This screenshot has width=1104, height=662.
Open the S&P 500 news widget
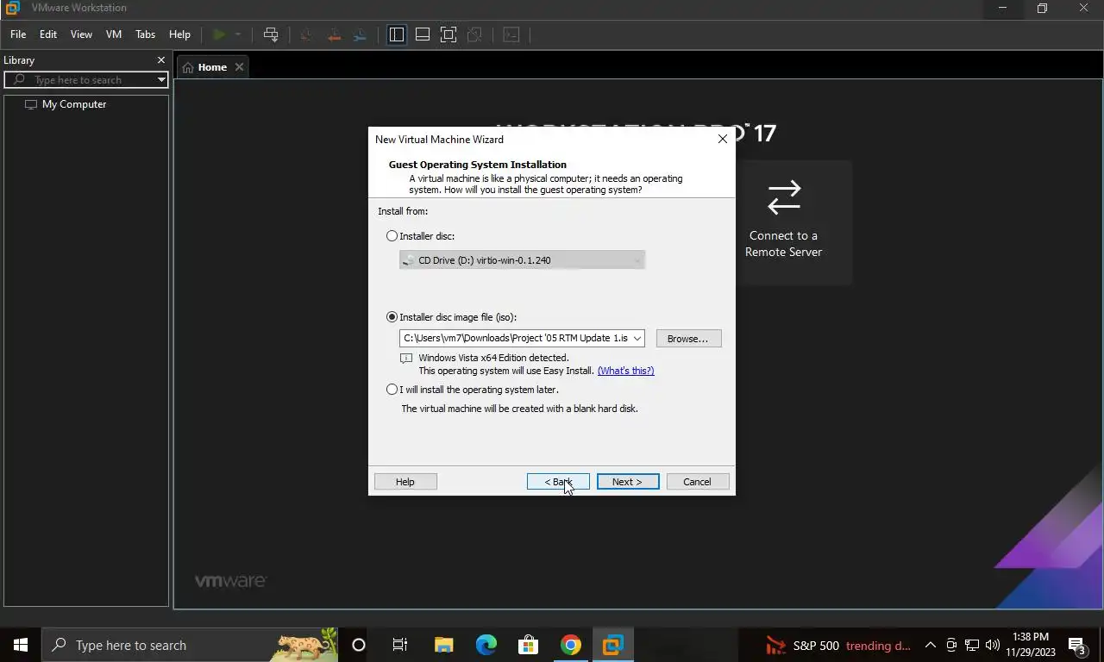click(x=838, y=645)
